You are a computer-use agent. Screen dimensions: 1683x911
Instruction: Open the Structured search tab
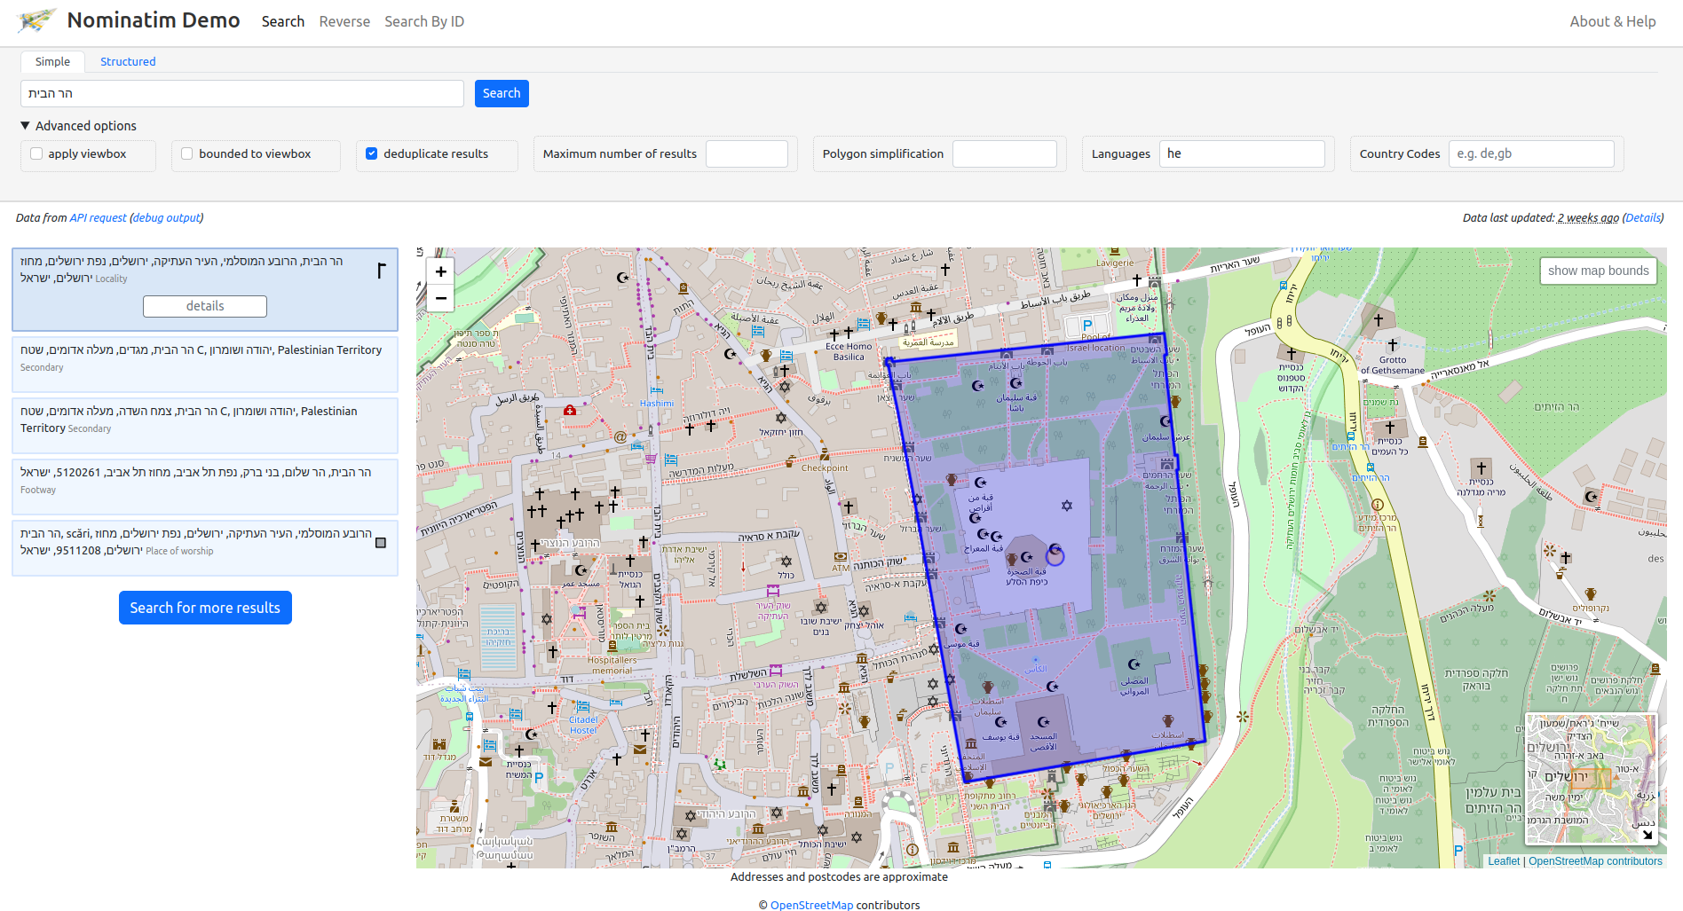coord(128,61)
